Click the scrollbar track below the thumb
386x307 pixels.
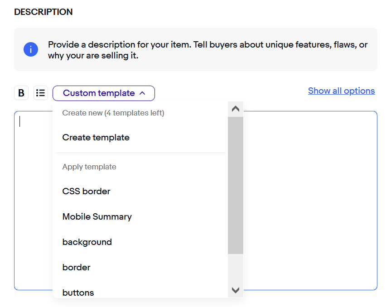[236, 268]
